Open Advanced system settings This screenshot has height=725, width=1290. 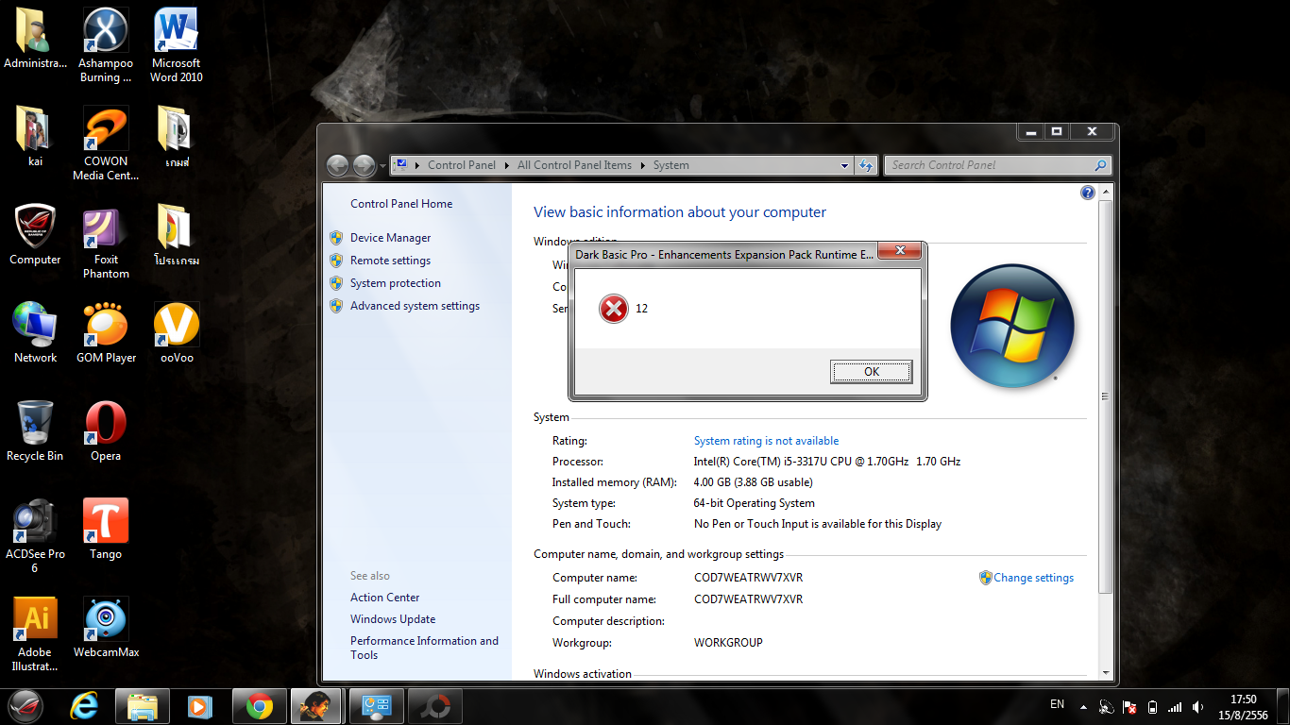coord(415,306)
